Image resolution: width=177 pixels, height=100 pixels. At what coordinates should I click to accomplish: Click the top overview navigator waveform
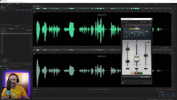pos(102,8)
